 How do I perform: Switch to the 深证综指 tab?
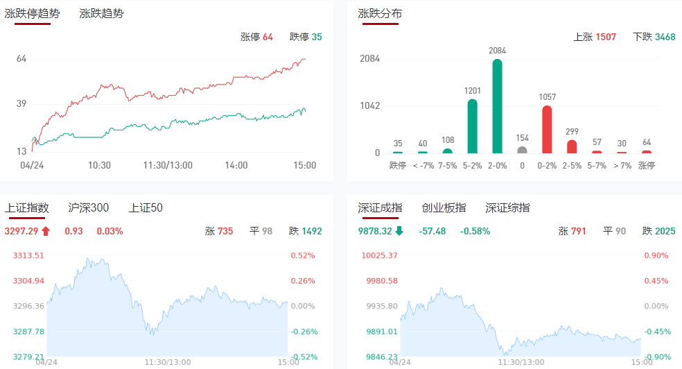507,207
